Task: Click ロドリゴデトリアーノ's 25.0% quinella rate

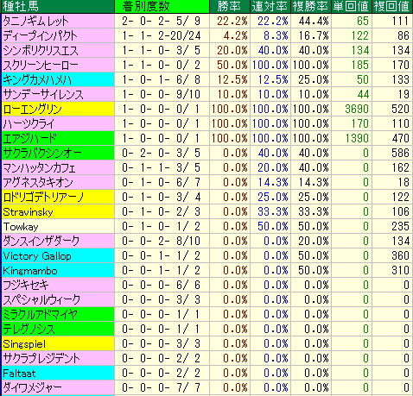Action: [273, 197]
